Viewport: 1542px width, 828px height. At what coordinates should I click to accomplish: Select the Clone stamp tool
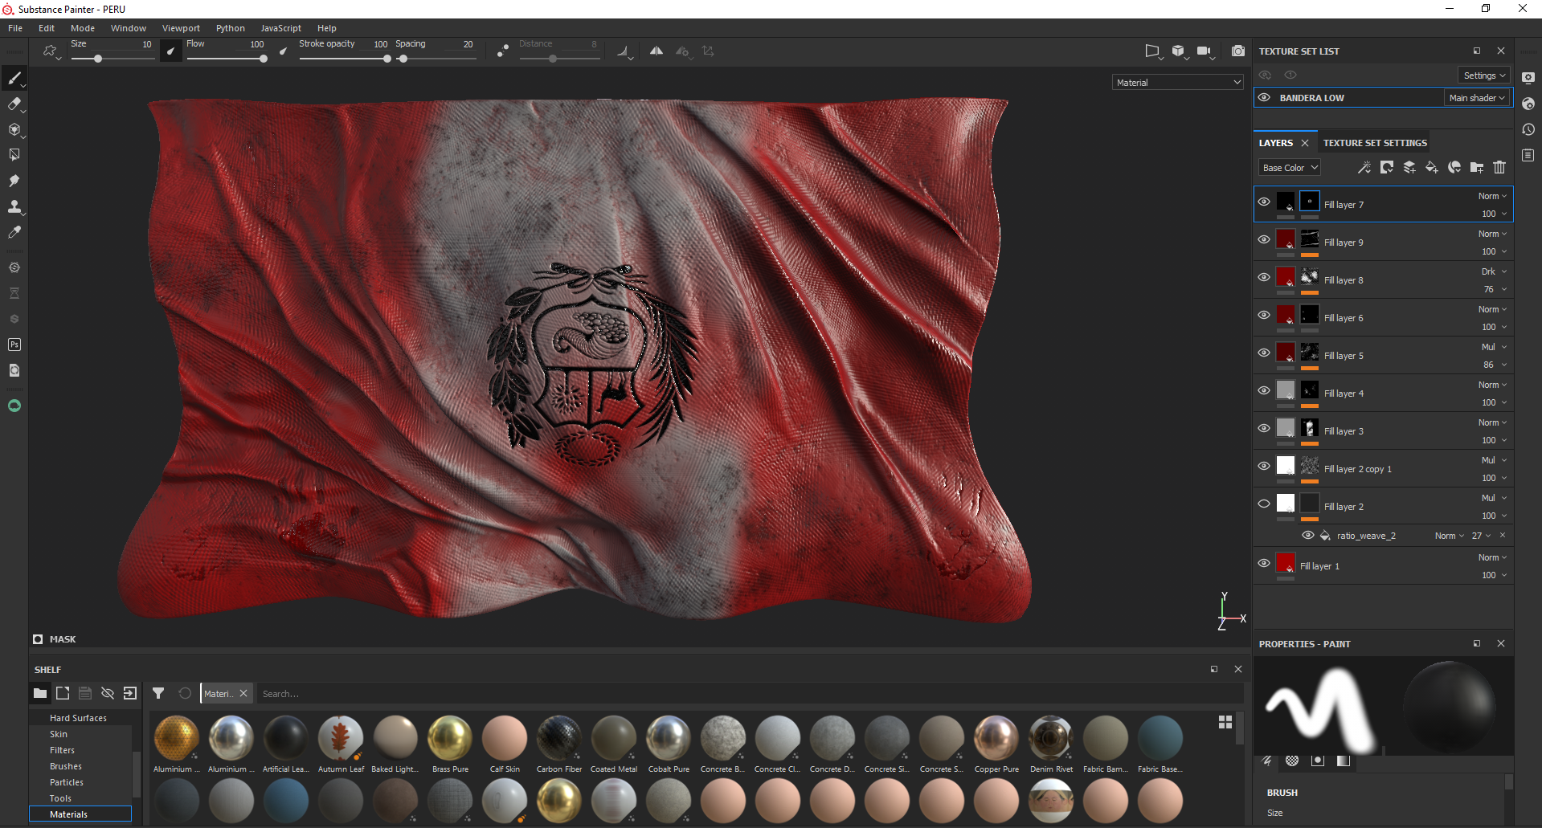point(14,206)
